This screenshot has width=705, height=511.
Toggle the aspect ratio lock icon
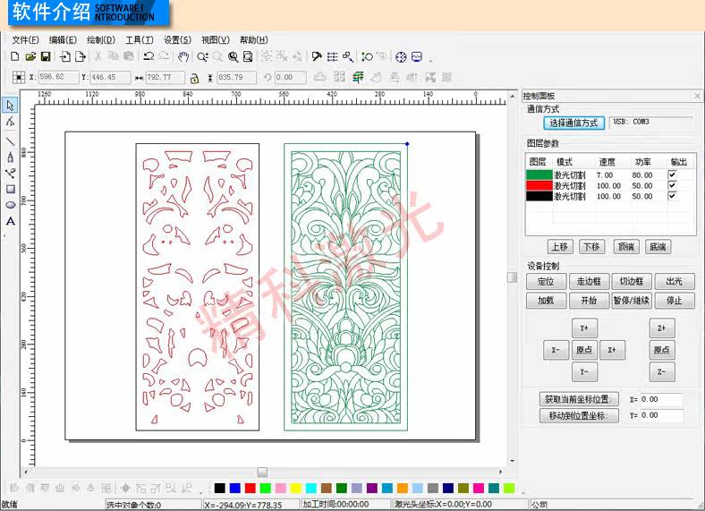(x=194, y=78)
